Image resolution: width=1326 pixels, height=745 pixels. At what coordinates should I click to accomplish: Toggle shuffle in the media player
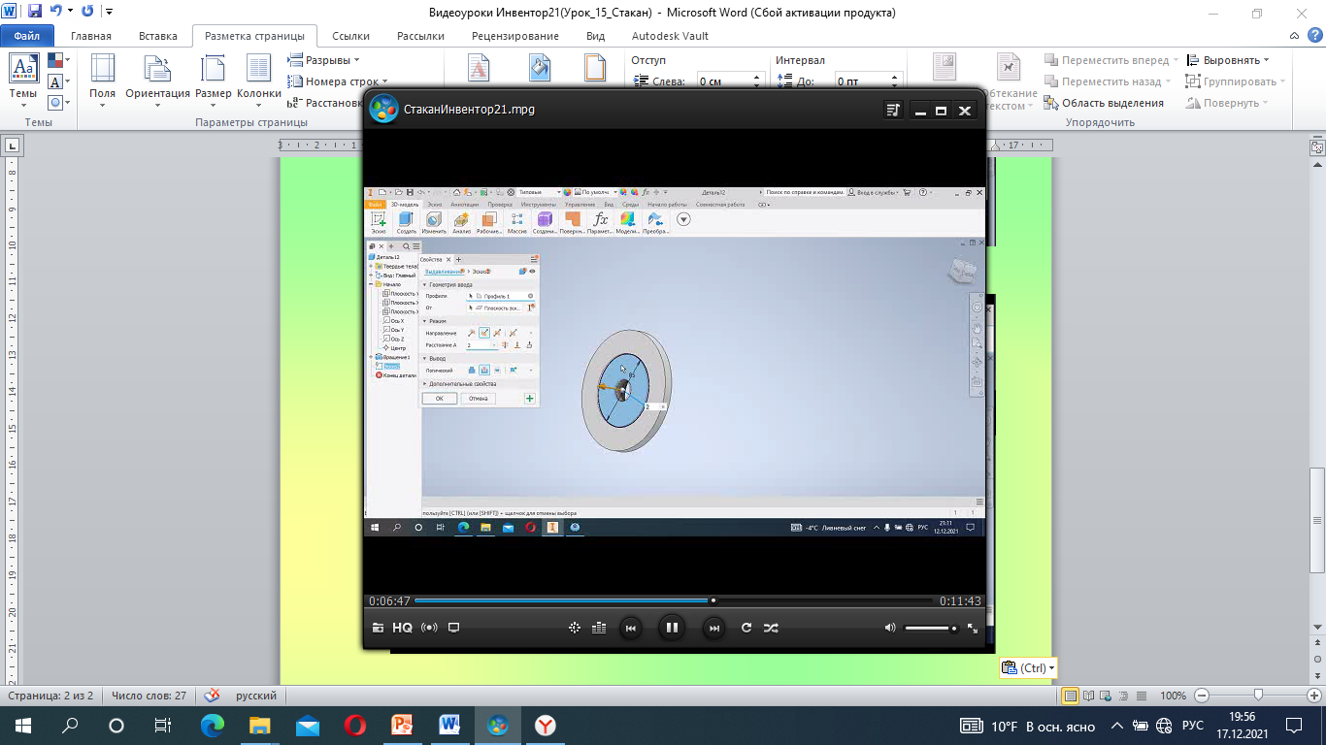point(771,628)
